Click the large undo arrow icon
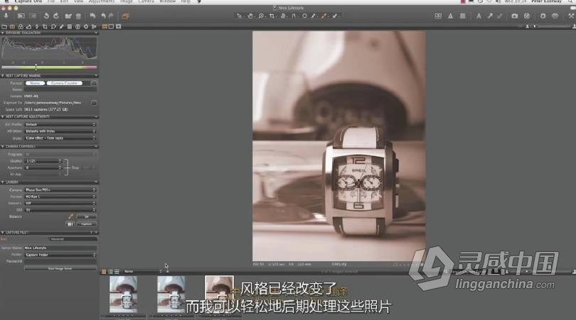 click(x=92, y=16)
